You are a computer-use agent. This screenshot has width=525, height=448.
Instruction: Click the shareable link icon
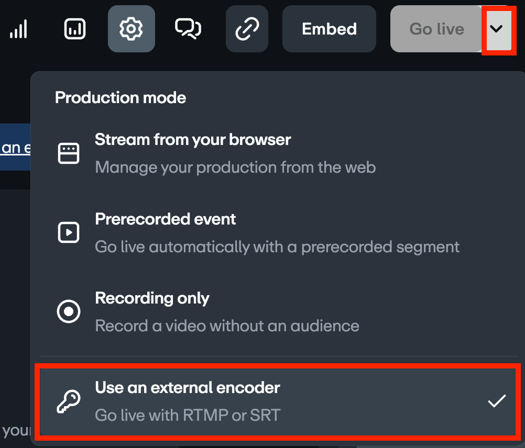(x=247, y=29)
